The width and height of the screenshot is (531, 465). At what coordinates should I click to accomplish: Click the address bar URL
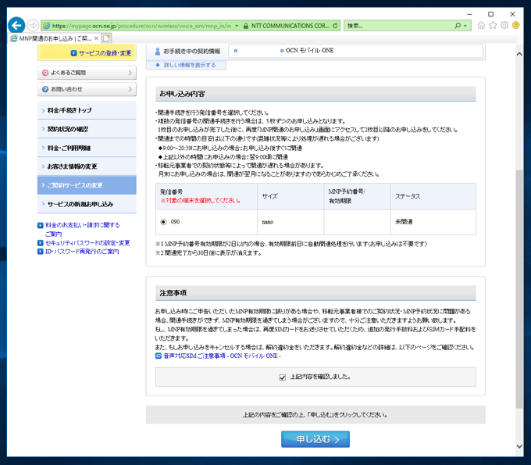(141, 26)
